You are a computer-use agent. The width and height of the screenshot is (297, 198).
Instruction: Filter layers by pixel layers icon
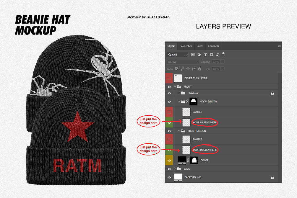tap(193, 55)
